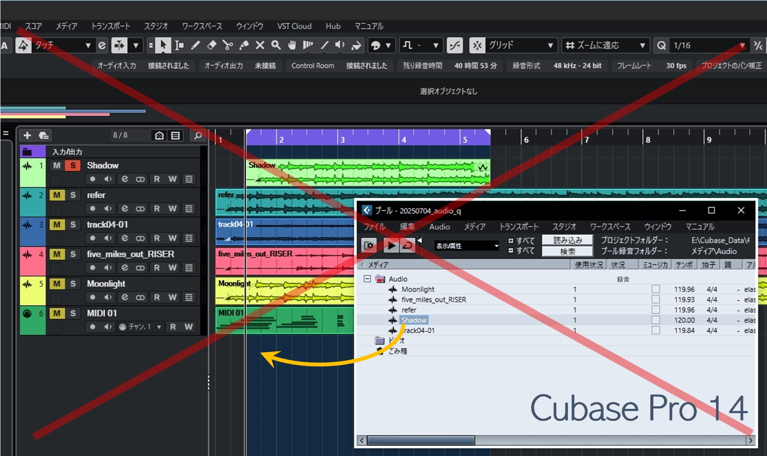Screen dimensions: 767x456
Task: Select the Time Warp tool
Action: click(x=308, y=45)
